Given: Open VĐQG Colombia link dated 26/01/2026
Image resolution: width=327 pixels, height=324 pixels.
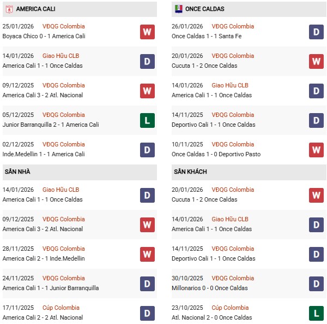Looking at the screenshot, I should (233, 26).
